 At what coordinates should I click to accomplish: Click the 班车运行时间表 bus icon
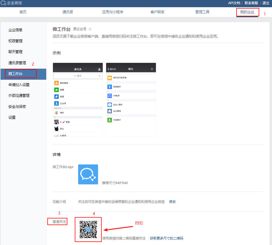pos(110,78)
